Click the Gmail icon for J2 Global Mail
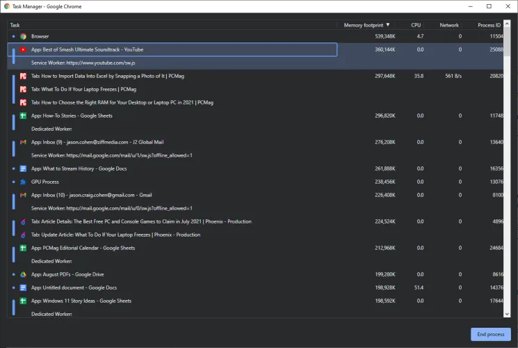The height and width of the screenshot is (348, 518). click(x=23, y=142)
